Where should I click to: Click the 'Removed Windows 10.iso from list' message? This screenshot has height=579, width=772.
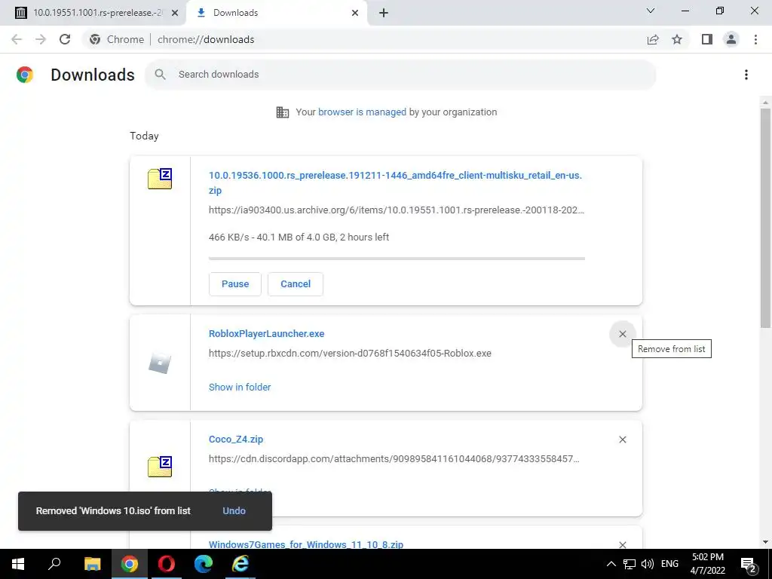[x=113, y=511]
